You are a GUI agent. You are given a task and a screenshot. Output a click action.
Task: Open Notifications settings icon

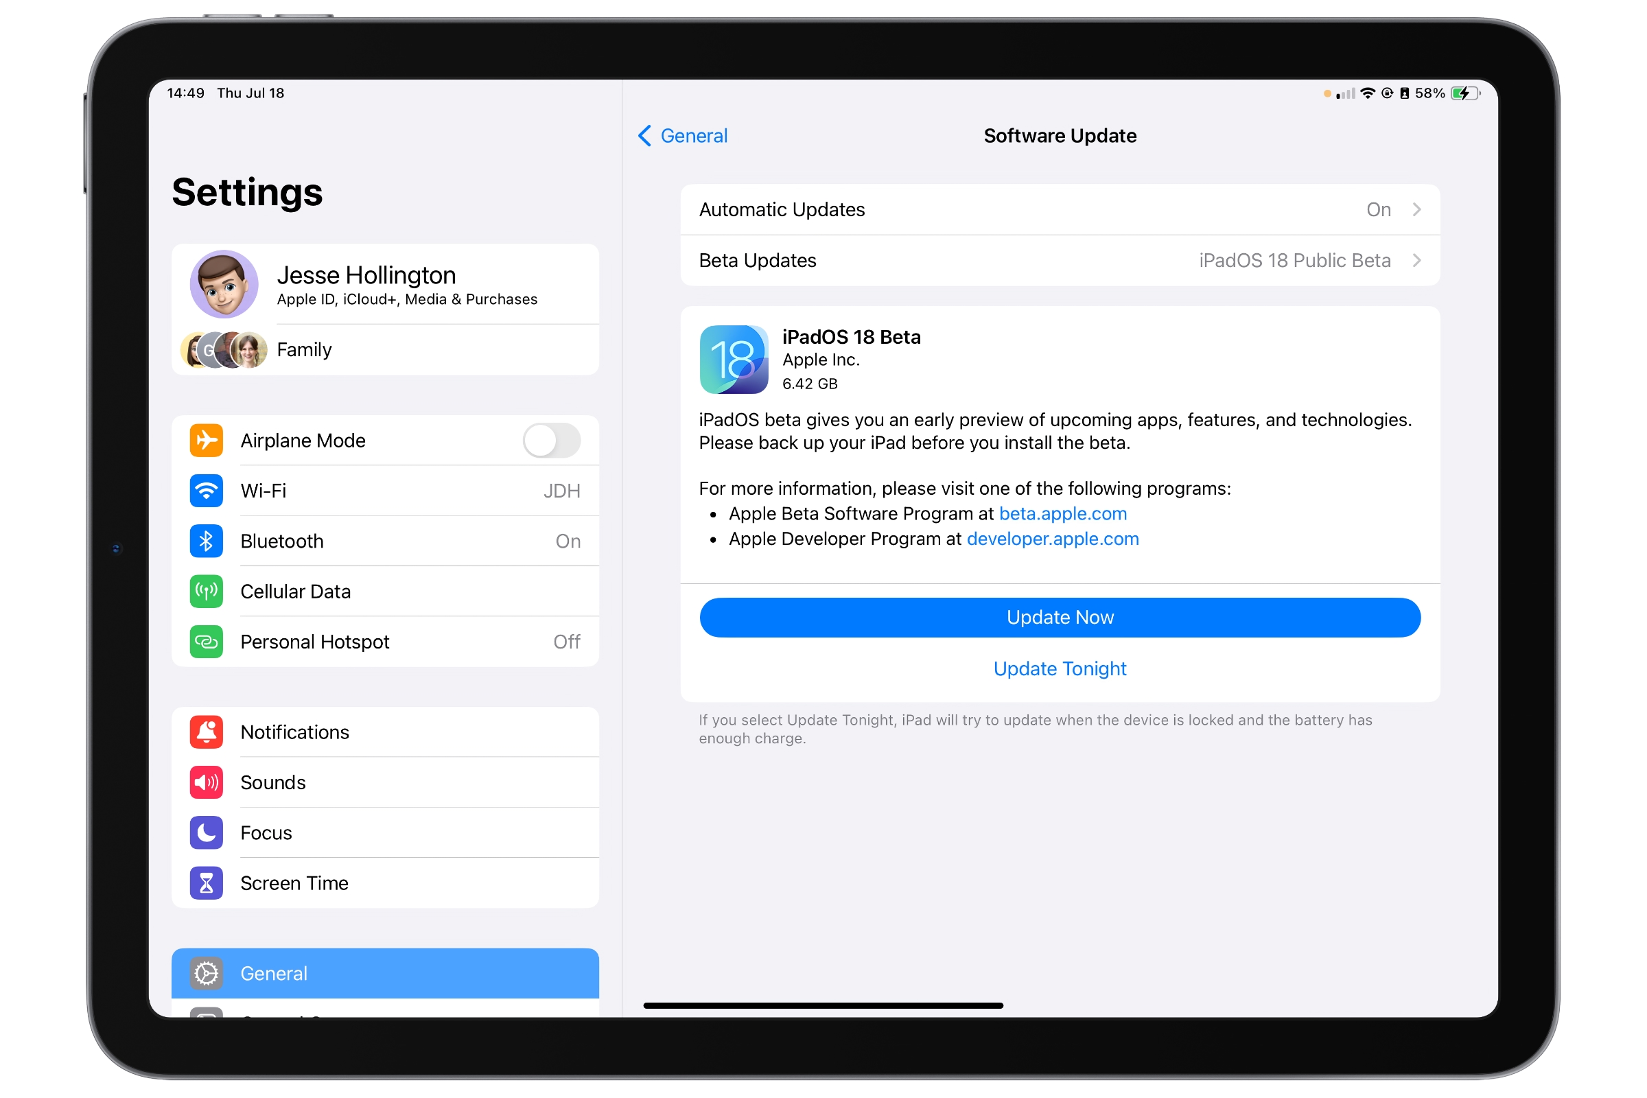[205, 732]
